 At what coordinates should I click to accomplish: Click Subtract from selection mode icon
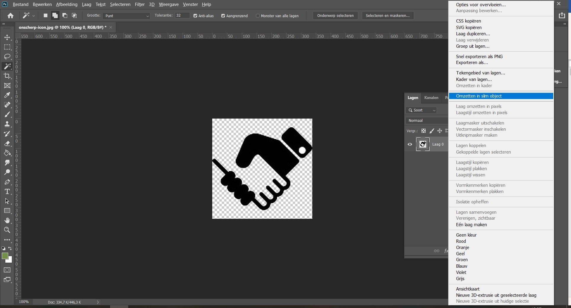[65, 16]
